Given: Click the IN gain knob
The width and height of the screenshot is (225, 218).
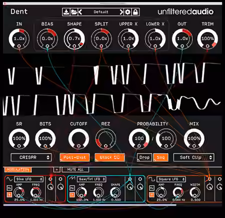Looking at the screenshot, I should tap(19, 38).
